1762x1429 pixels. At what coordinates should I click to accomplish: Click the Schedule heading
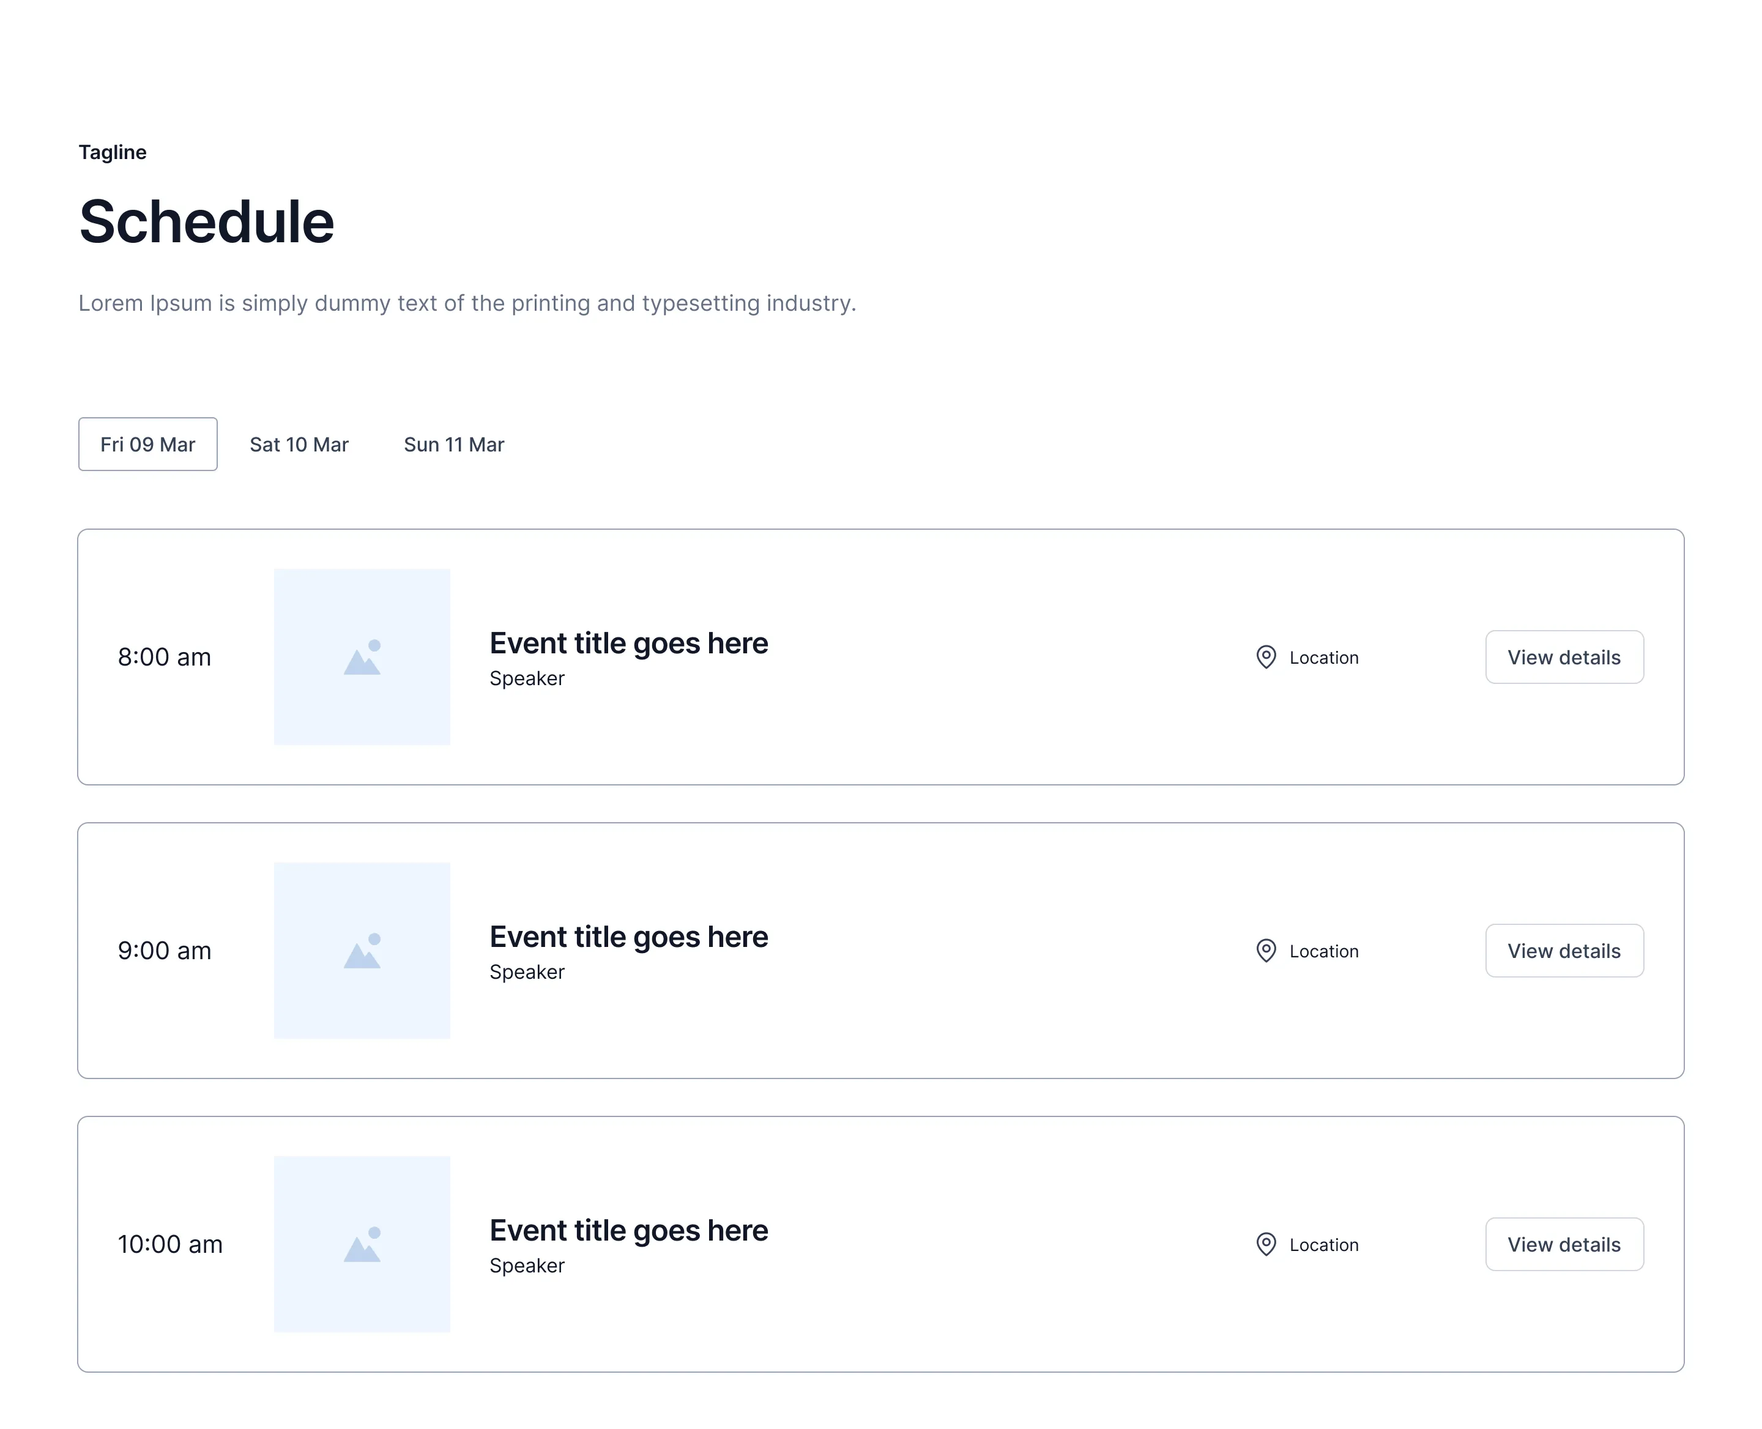207,222
